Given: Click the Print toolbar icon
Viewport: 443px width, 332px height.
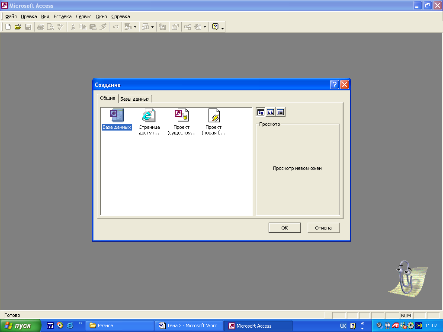Looking at the screenshot, I should [x=41, y=27].
